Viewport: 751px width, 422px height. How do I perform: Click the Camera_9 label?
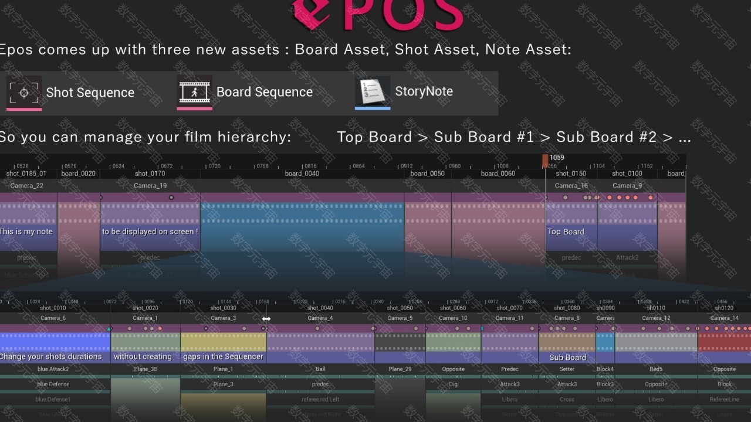[x=627, y=186]
